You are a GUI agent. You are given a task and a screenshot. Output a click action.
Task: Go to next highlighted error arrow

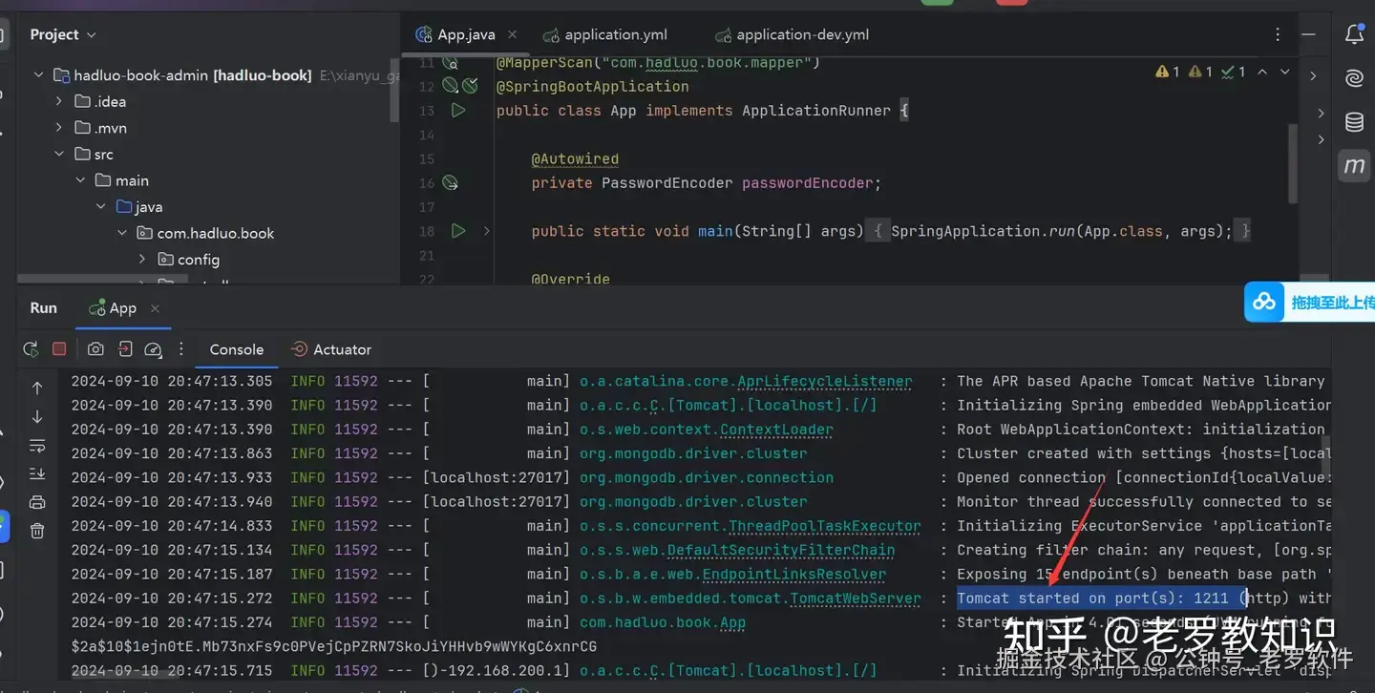tap(1285, 72)
